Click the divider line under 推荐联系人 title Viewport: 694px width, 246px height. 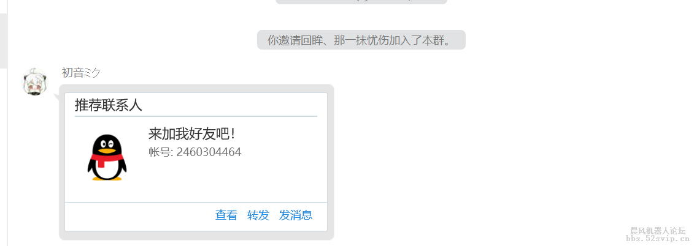(x=196, y=116)
